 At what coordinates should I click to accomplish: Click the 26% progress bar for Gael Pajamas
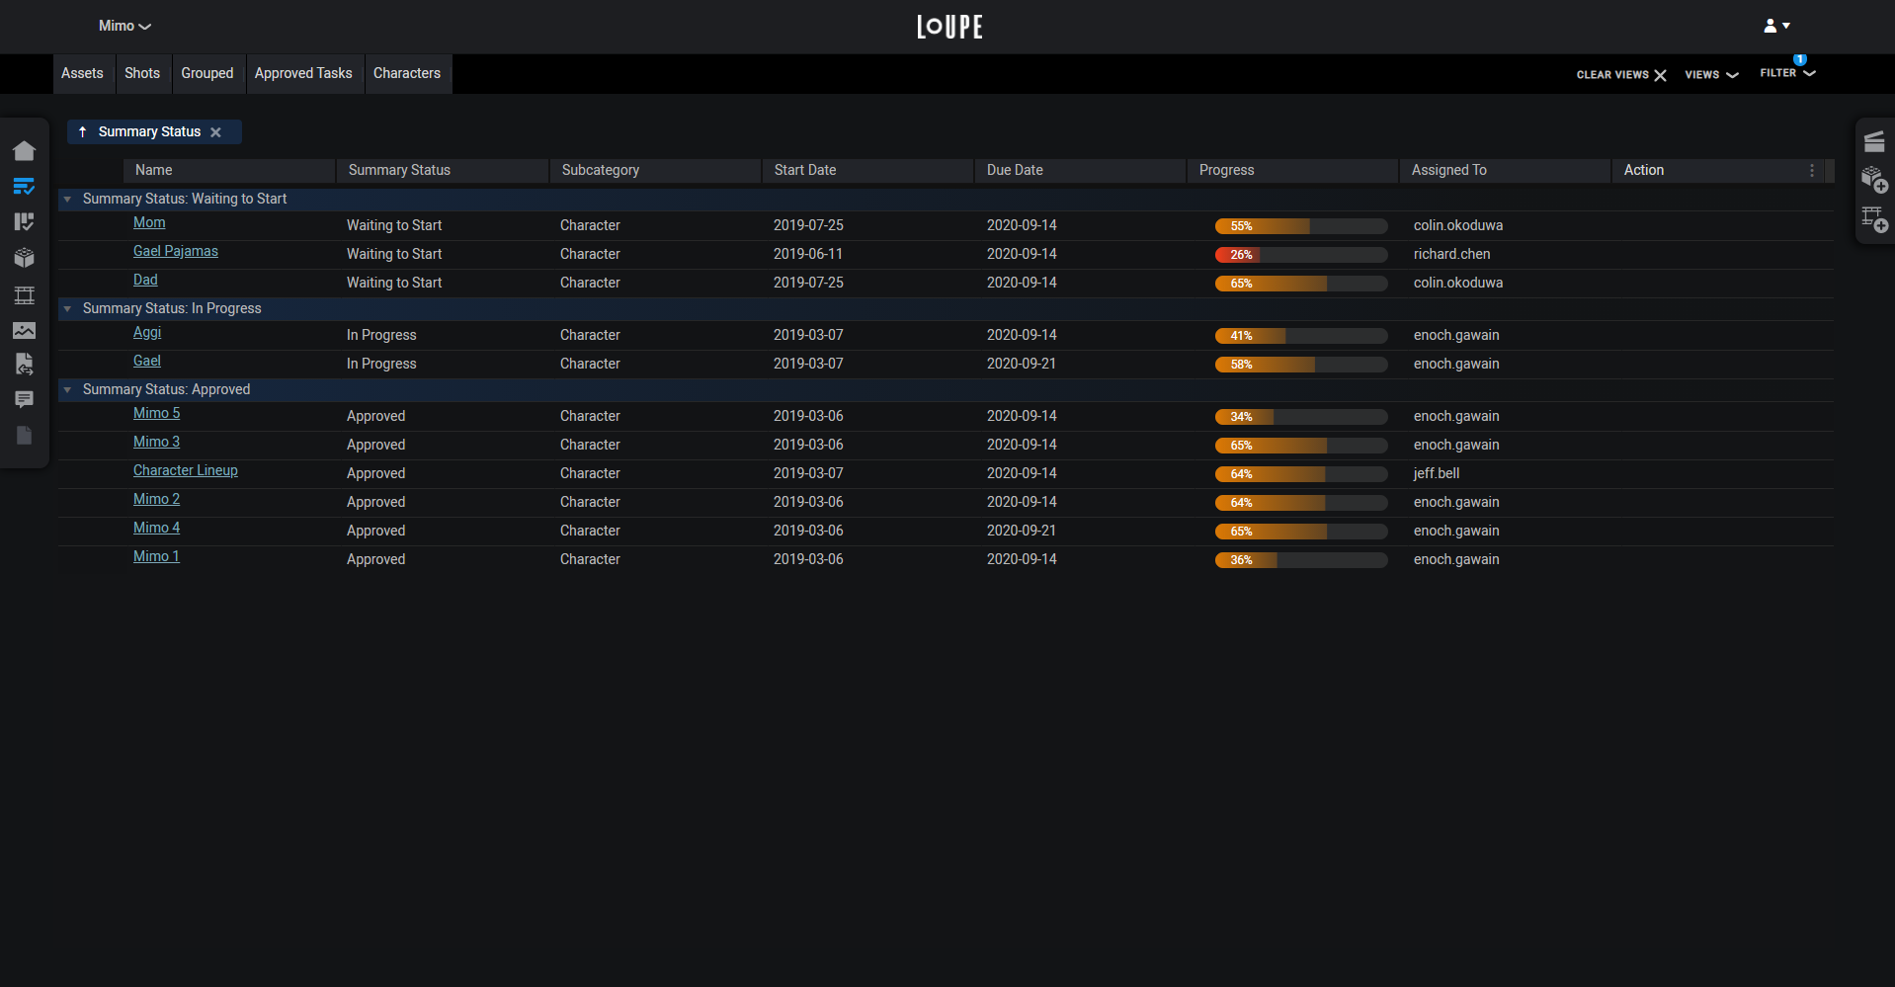(x=1301, y=255)
